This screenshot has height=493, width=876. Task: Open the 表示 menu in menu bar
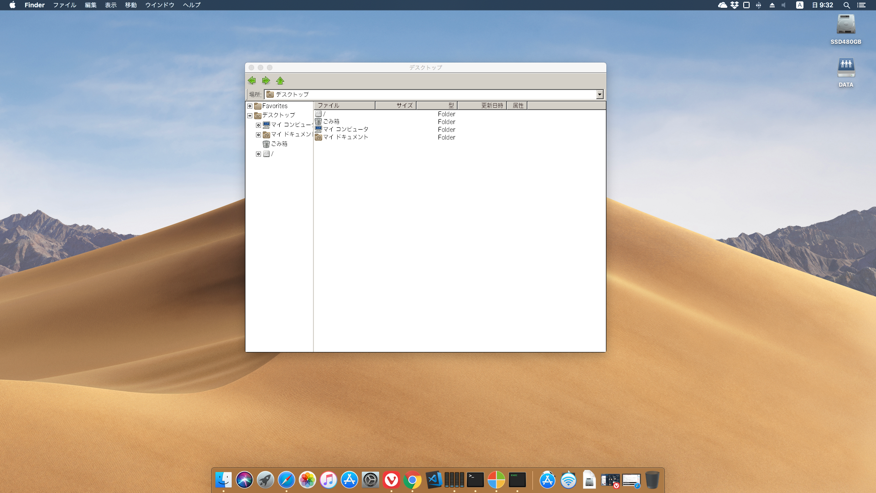pos(110,5)
